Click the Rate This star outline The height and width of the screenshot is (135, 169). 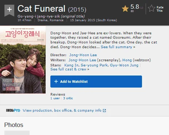click(151, 8)
